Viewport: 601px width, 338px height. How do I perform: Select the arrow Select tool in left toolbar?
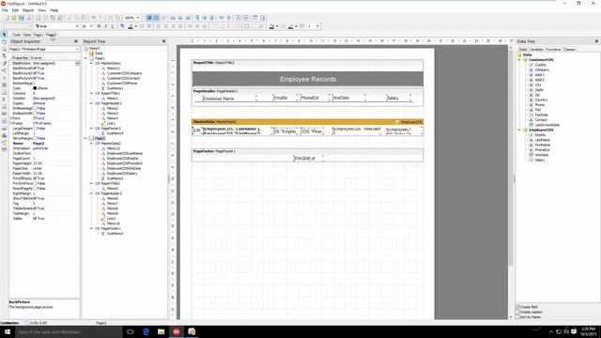(4, 35)
